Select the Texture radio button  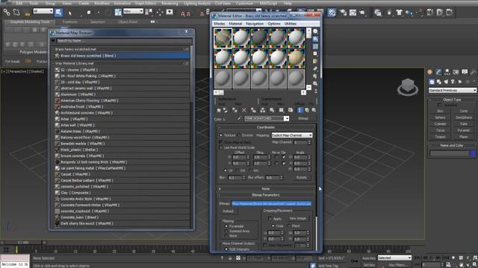(x=221, y=135)
